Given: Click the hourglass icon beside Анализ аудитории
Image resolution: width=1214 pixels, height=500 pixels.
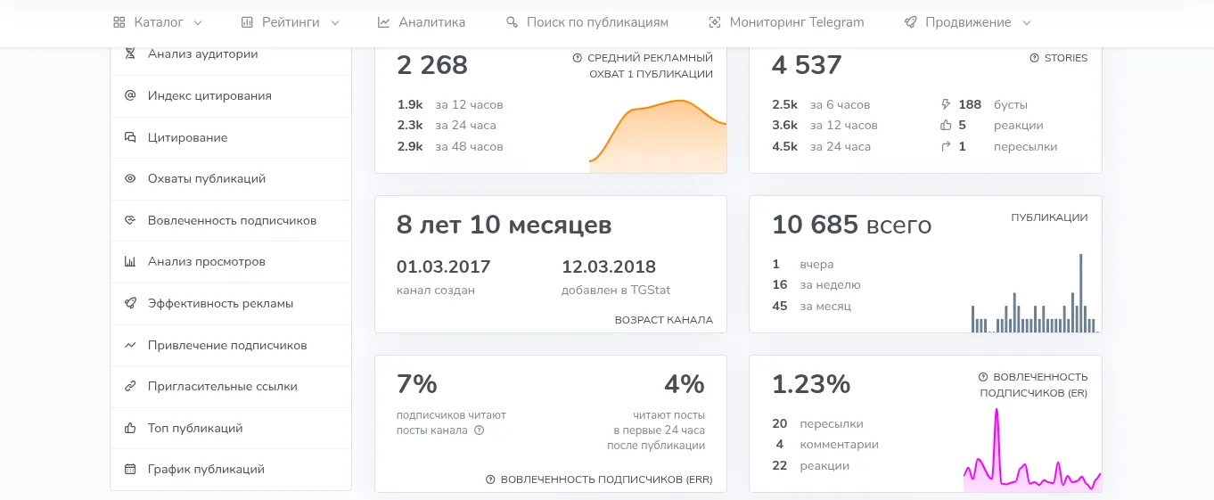Looking at the screenshot, I should (130, 54).
